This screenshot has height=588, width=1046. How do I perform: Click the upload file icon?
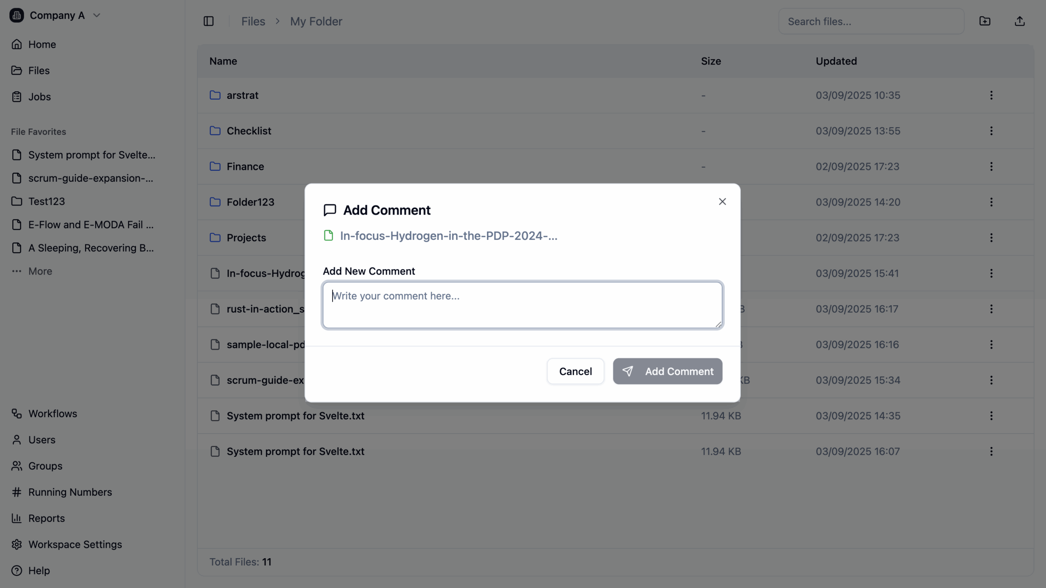coord(1019,21)
